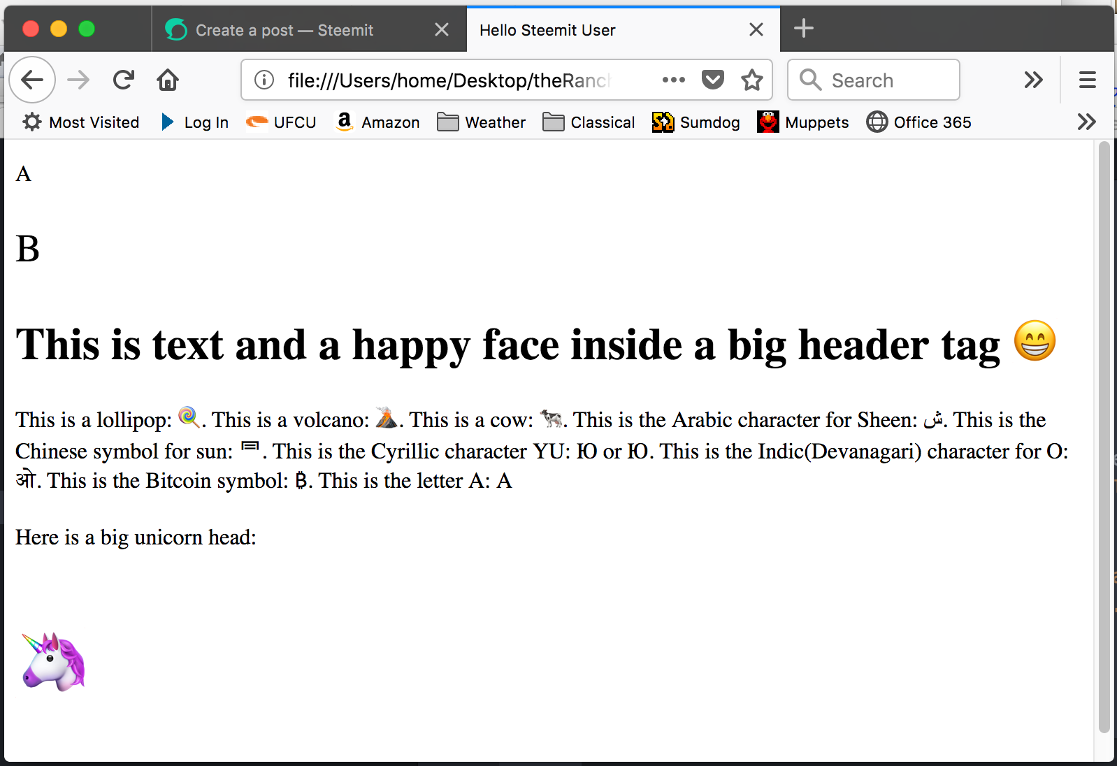Screen dimensions: 1117x766
Task: Click the volcano emoji in the paragraph
Action: click(386, 417)
